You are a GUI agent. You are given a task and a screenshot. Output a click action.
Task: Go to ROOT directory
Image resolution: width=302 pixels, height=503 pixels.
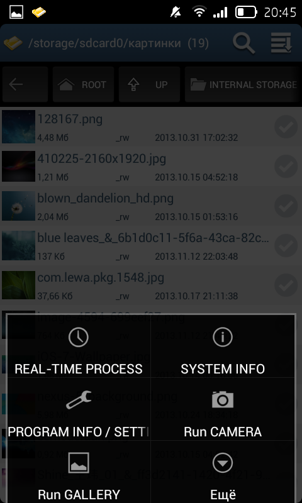(x=83, y=84)
